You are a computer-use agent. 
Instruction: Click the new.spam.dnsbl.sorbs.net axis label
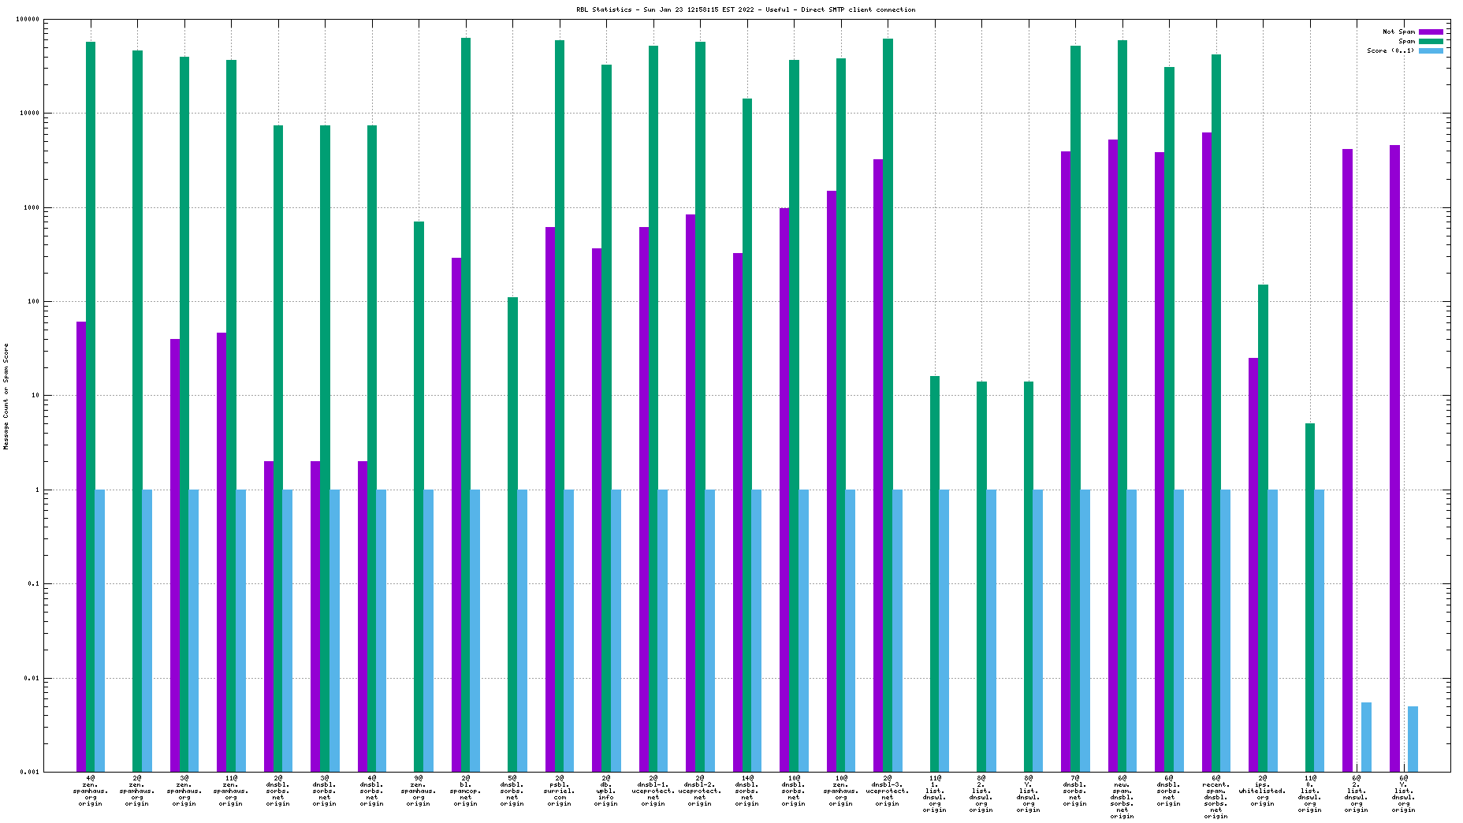(x=1122, y=796)
